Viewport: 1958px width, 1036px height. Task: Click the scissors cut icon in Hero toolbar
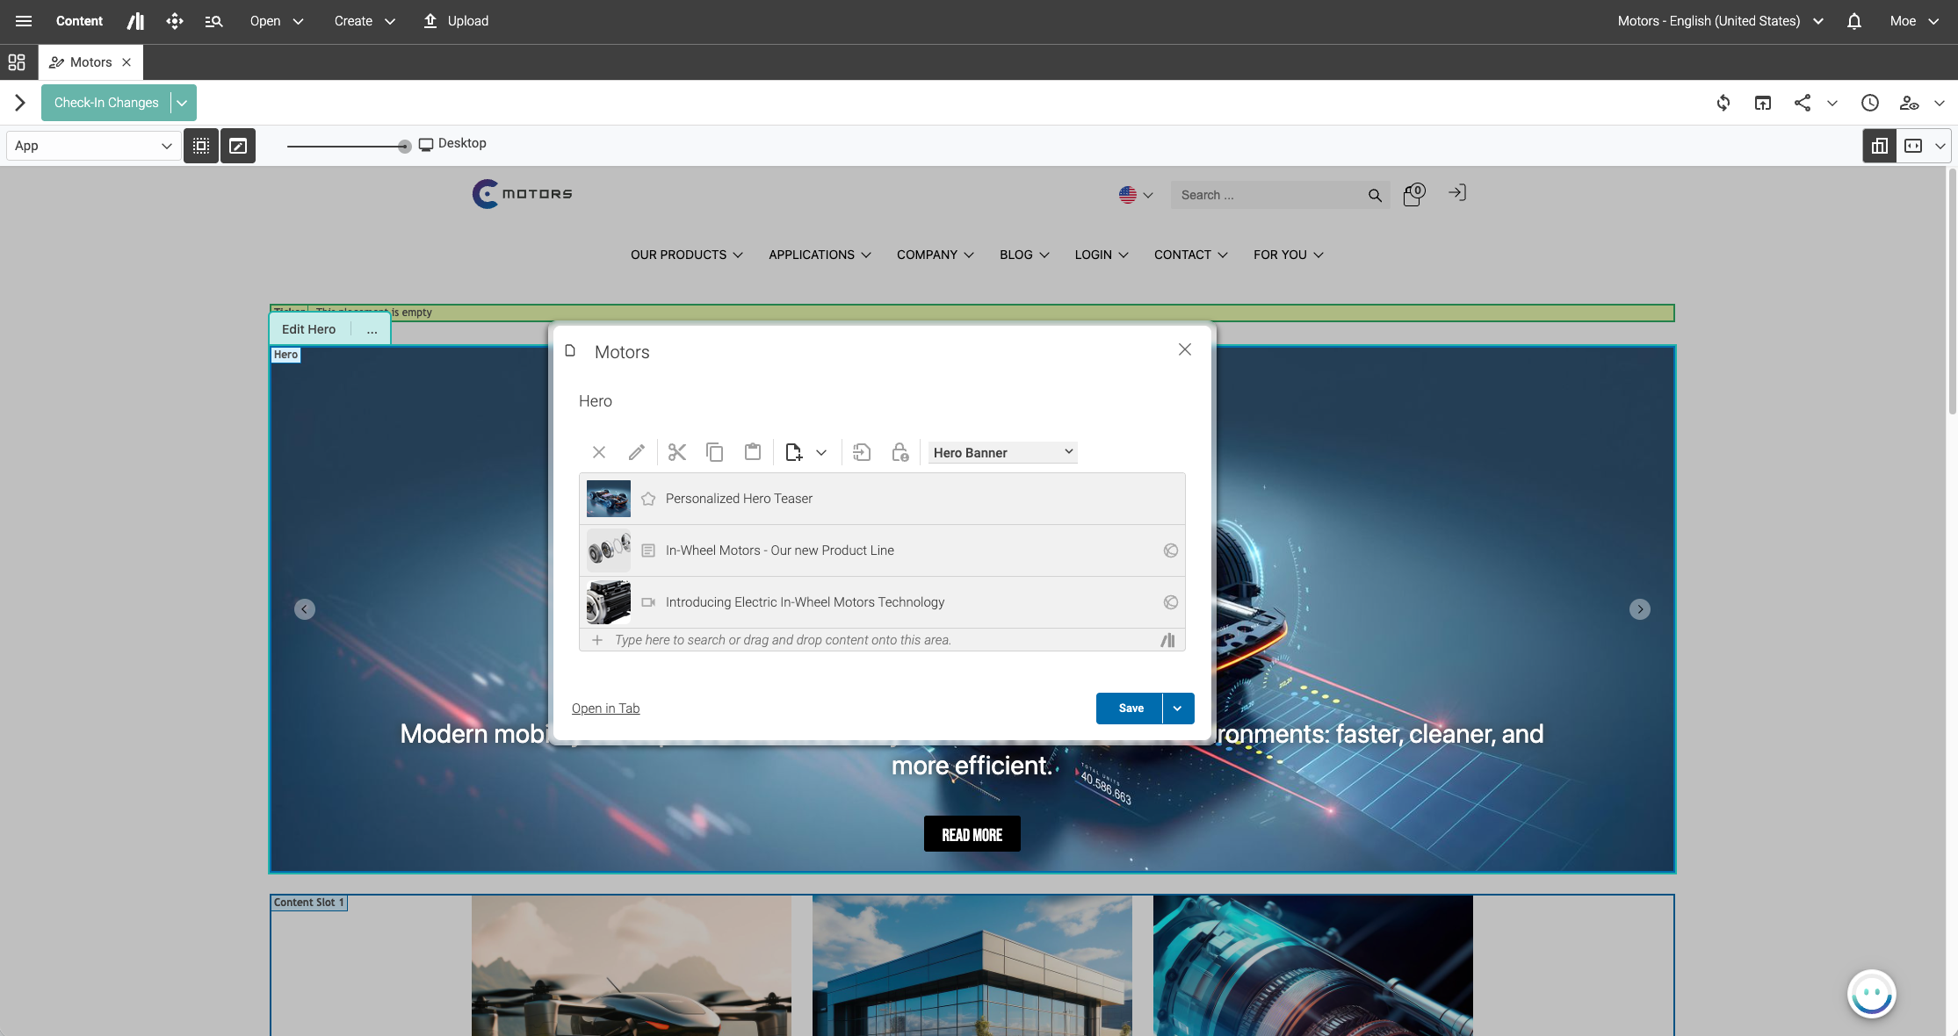[x=676, y=452]
